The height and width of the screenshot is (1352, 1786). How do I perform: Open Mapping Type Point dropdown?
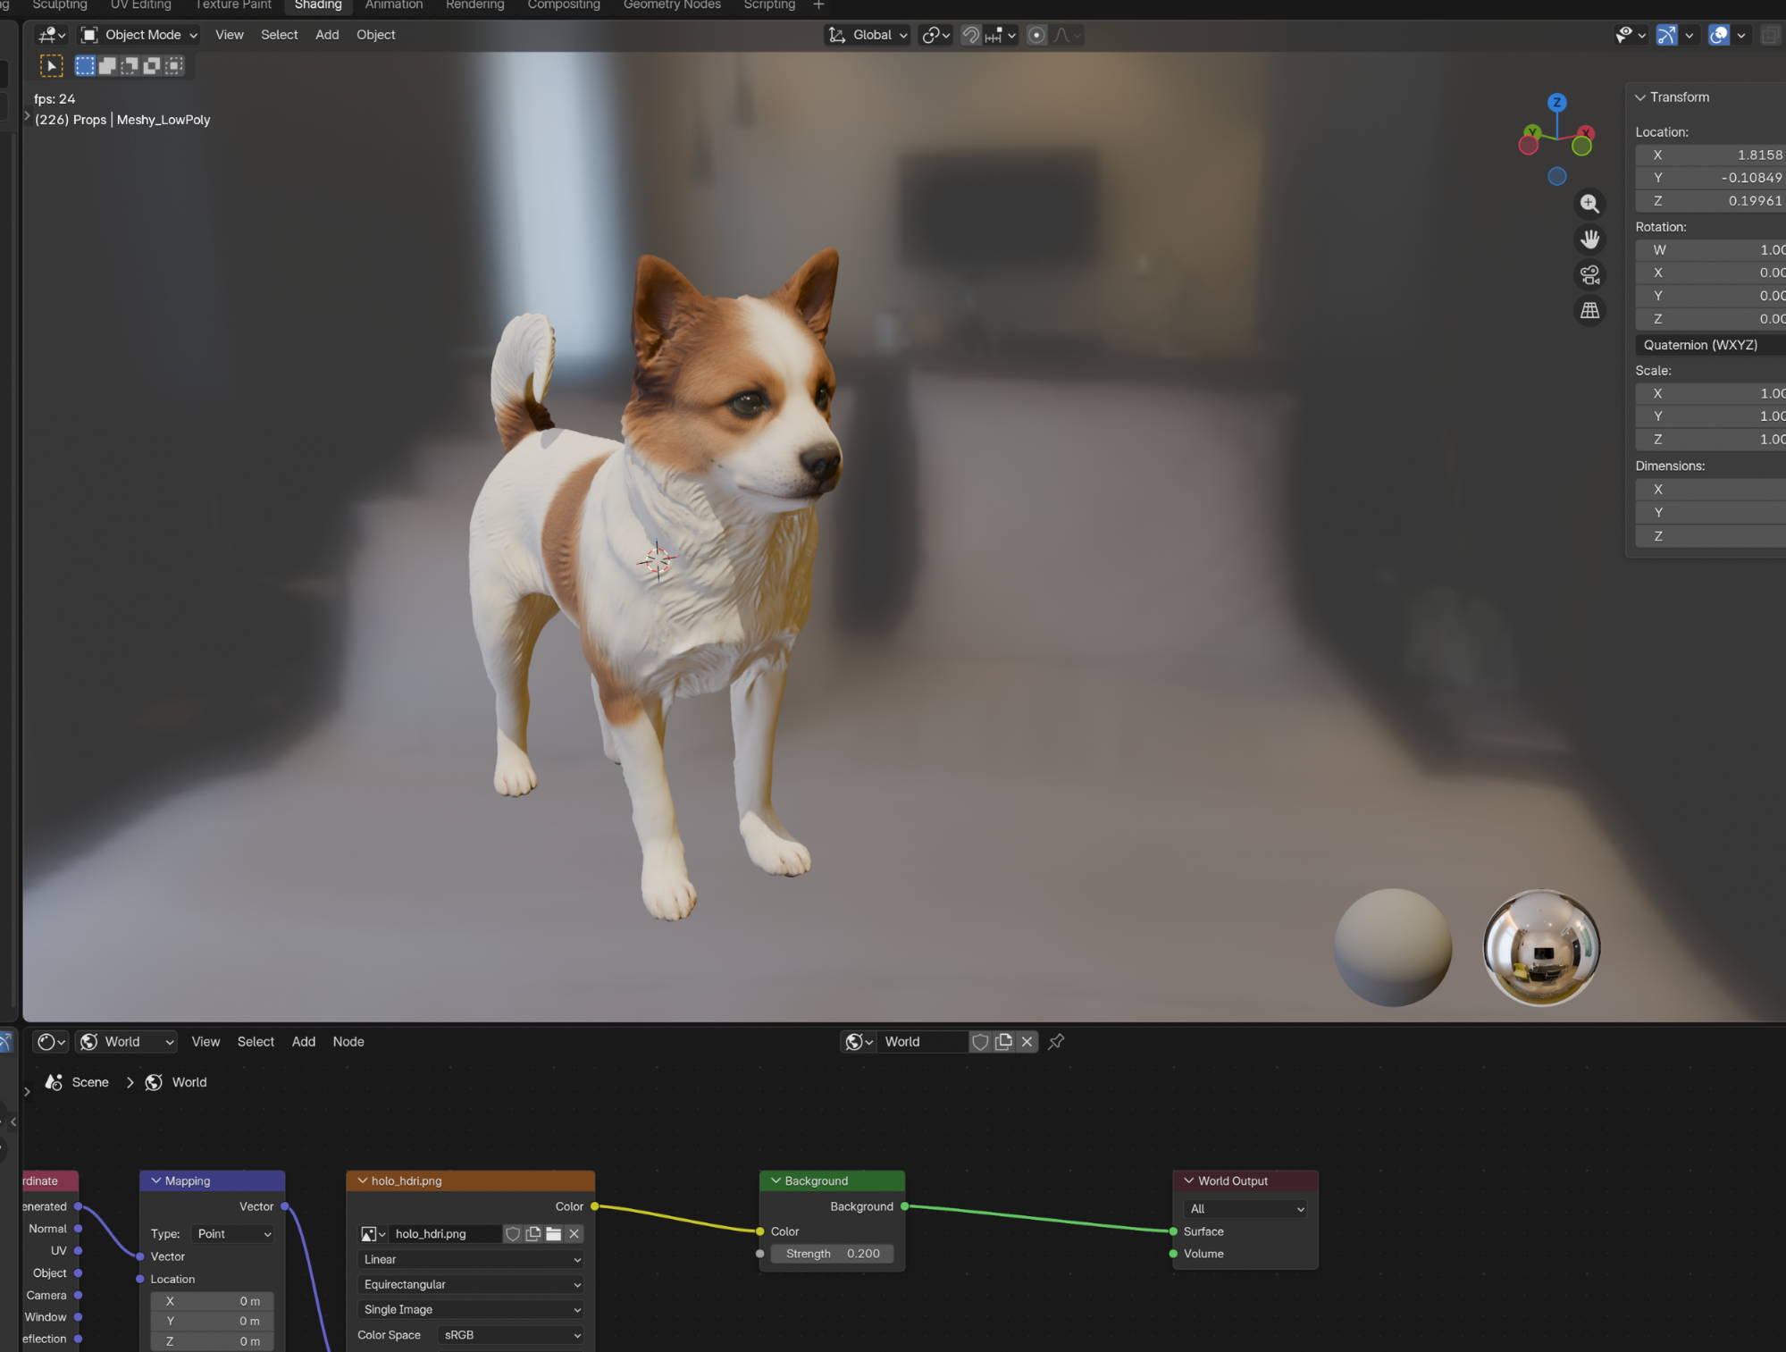click(232, 1233)
